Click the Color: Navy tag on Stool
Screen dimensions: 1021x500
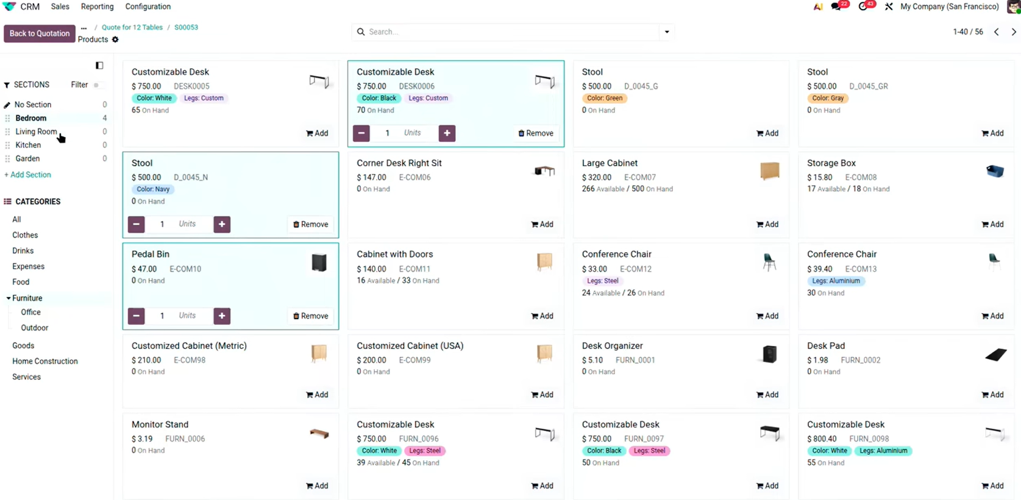click(153, 189)
